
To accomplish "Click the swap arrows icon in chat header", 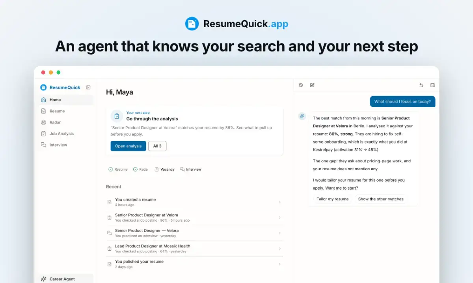I will (x=421, y=85).
